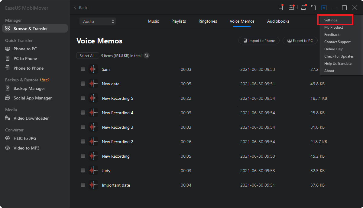363x208 pixels.
Task: Click the Import to Phone button
Action: 259,41
